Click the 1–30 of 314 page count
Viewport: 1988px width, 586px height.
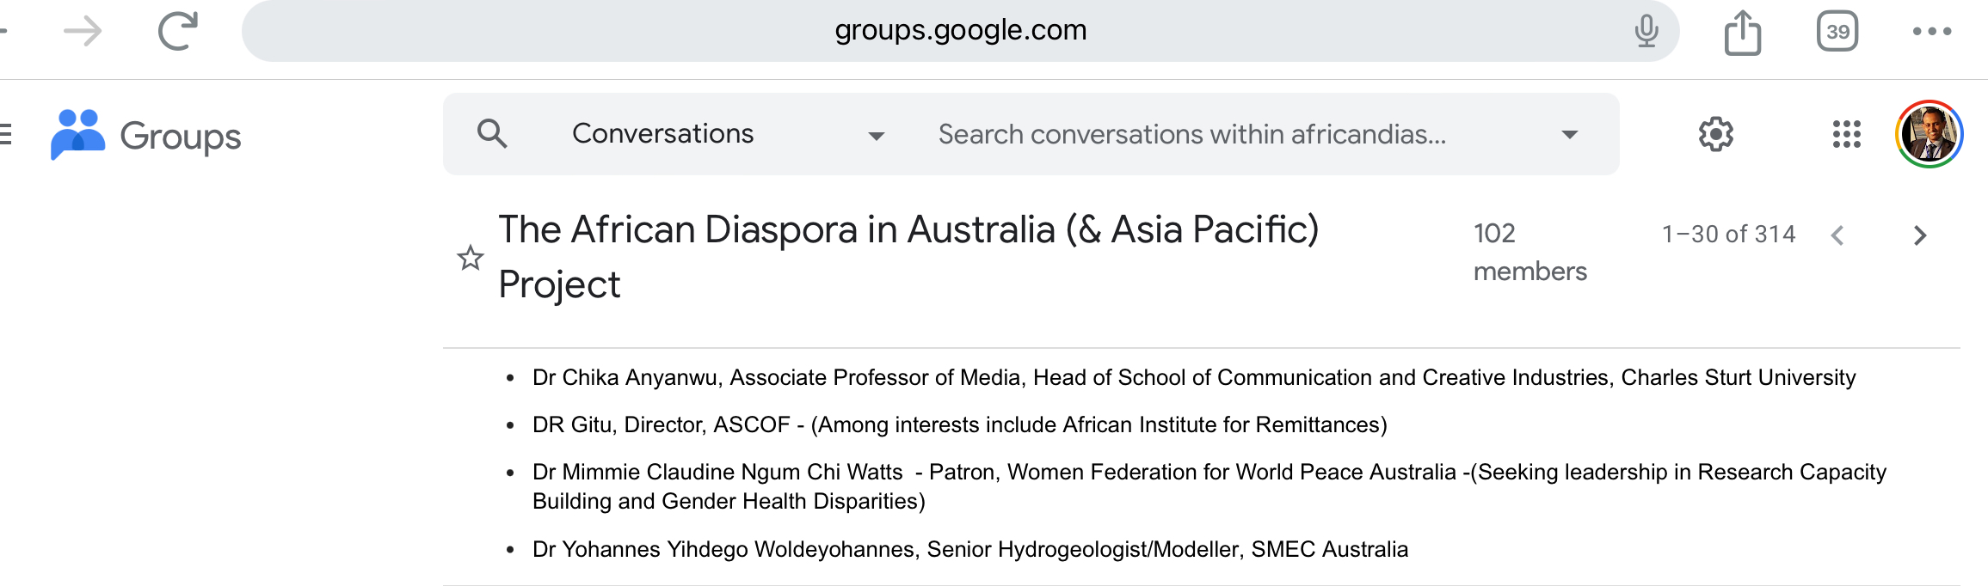click(1729, 234)
